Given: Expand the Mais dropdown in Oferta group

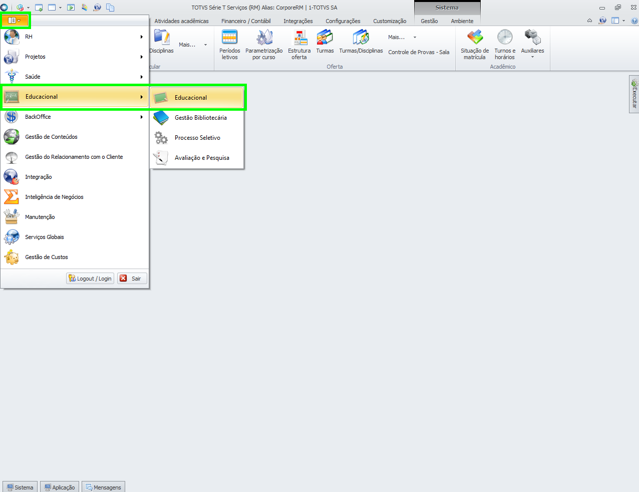Looking at the screenshot, I should click(402, 37).
